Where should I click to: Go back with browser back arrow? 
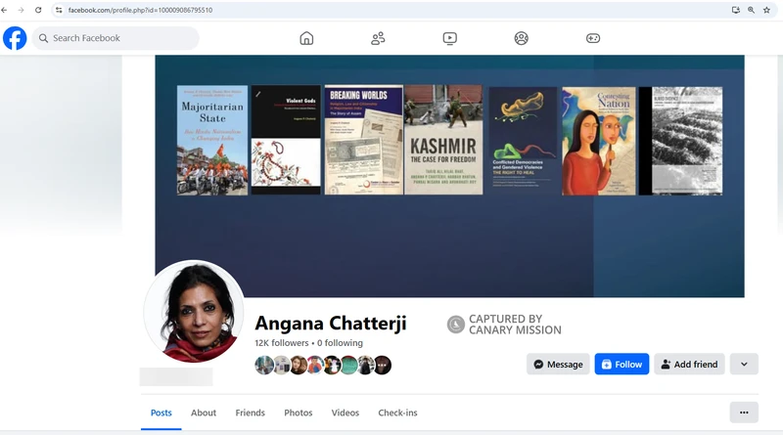tap(5, 10)
